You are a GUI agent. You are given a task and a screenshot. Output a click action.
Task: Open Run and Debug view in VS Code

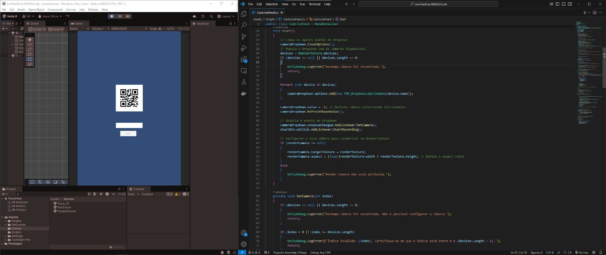click(244, 48)
